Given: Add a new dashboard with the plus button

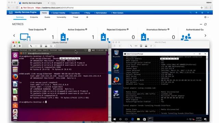Looking at the screenshot, I should (87, 17).
